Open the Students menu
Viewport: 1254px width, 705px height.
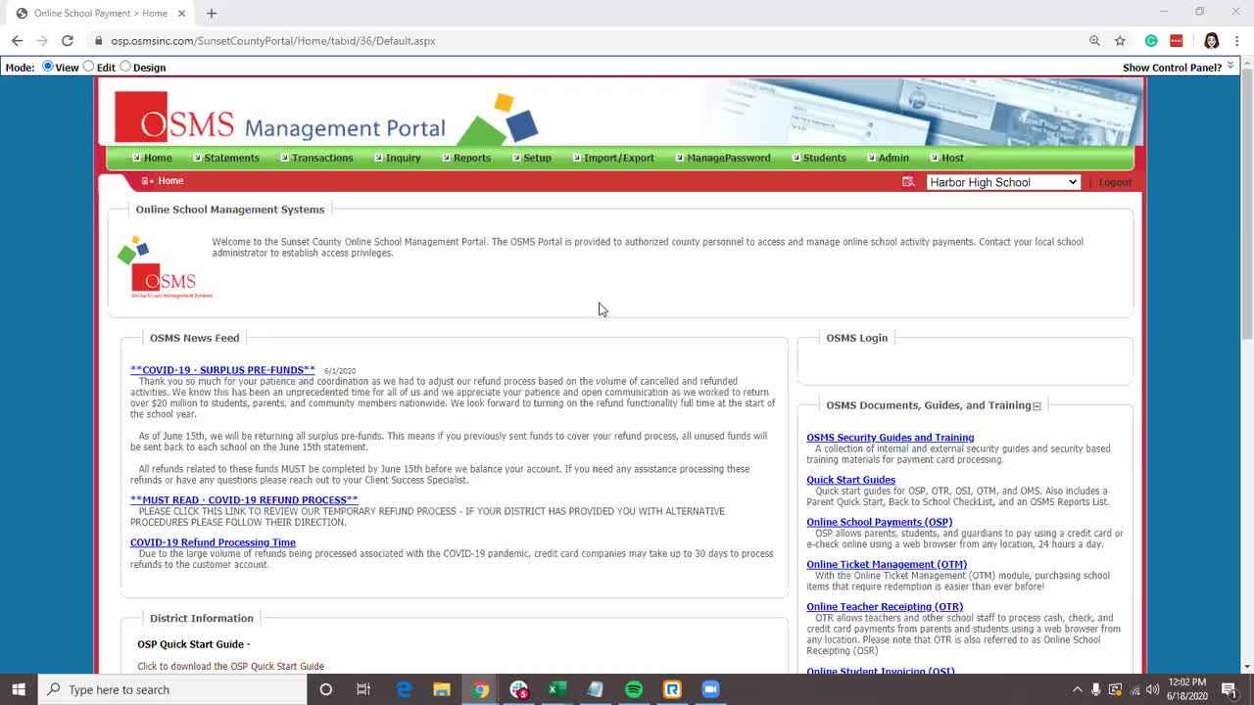point(825,158)
